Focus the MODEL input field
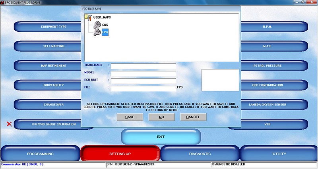 (143, 74)
